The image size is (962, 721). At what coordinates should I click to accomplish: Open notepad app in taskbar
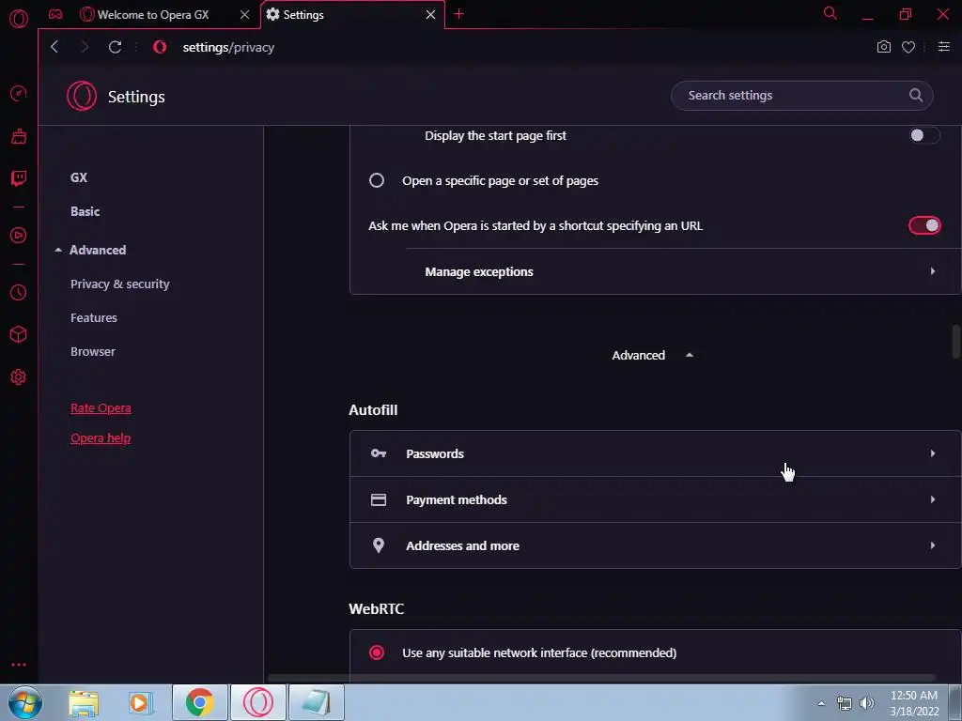coord(316,702)
